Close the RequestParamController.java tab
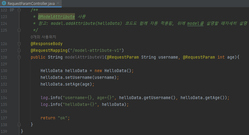Viewport: 249px width, 135px height. point(58,3)
